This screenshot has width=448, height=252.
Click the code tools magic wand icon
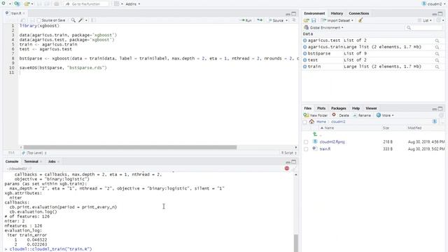click(x=81, y=20)
